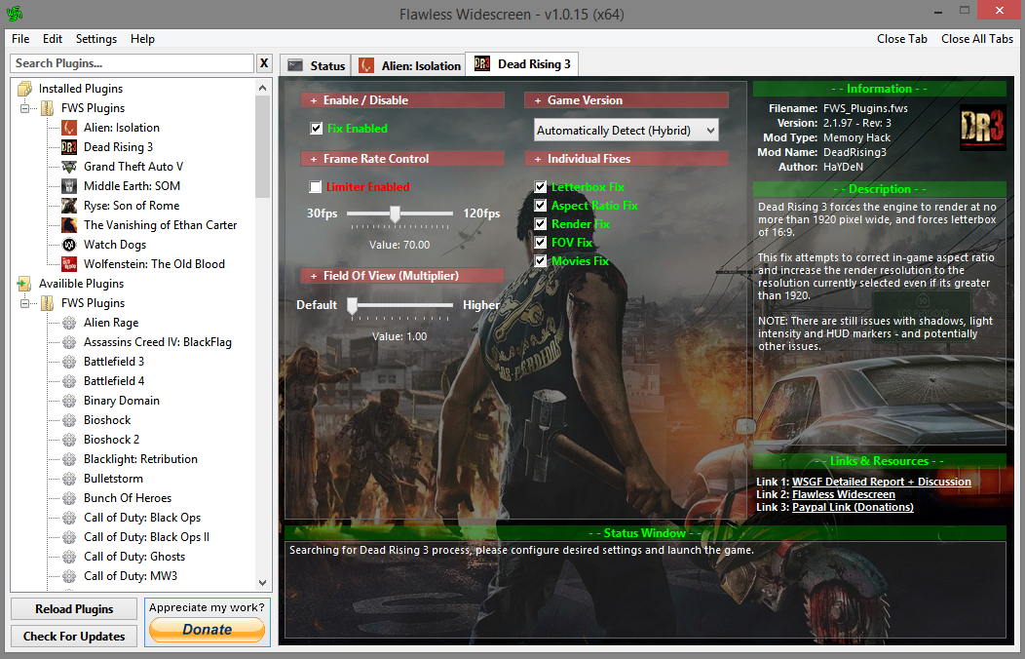Click the Status tab monitor icon
The image size is (1025, 659).
(295, 65)
